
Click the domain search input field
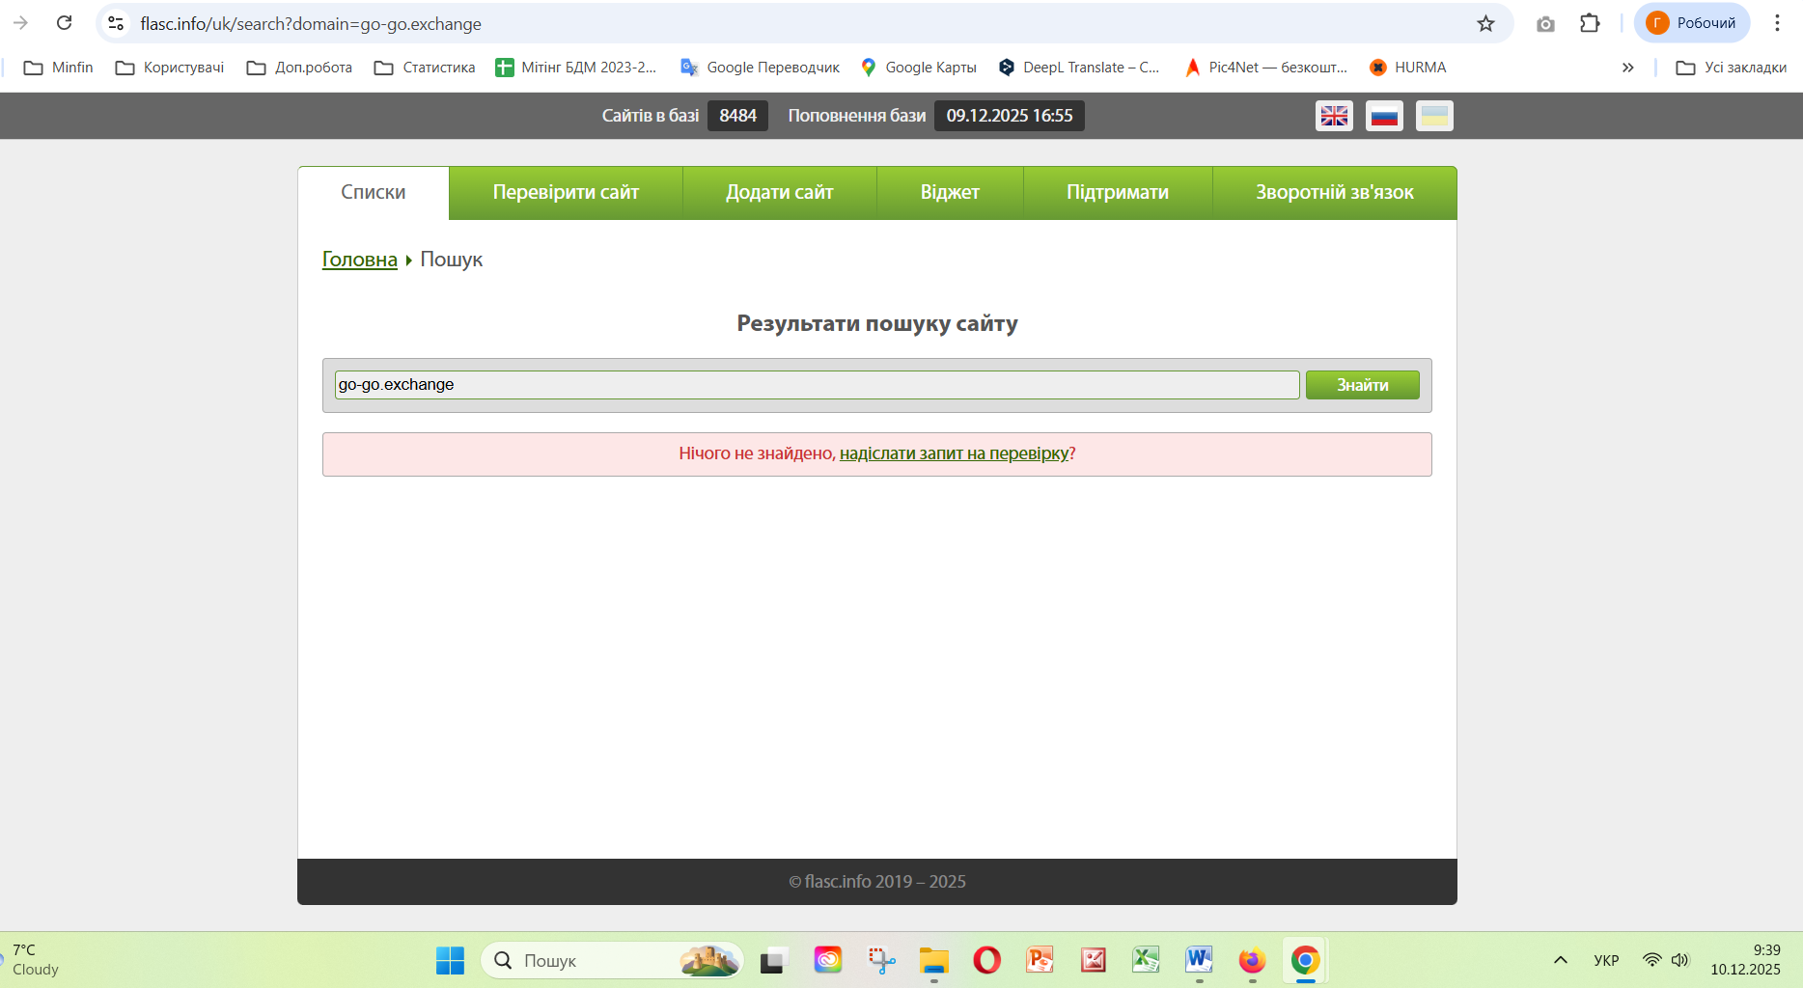[817, 384]
